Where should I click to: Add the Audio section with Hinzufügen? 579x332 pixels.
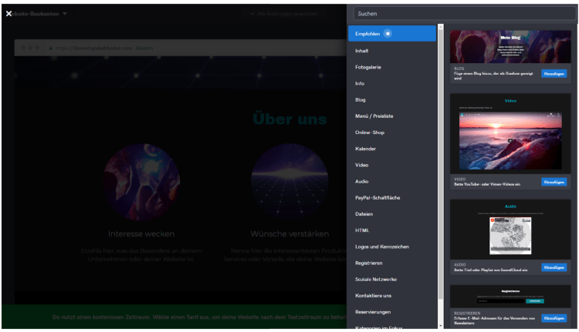[x=554, y=267]
